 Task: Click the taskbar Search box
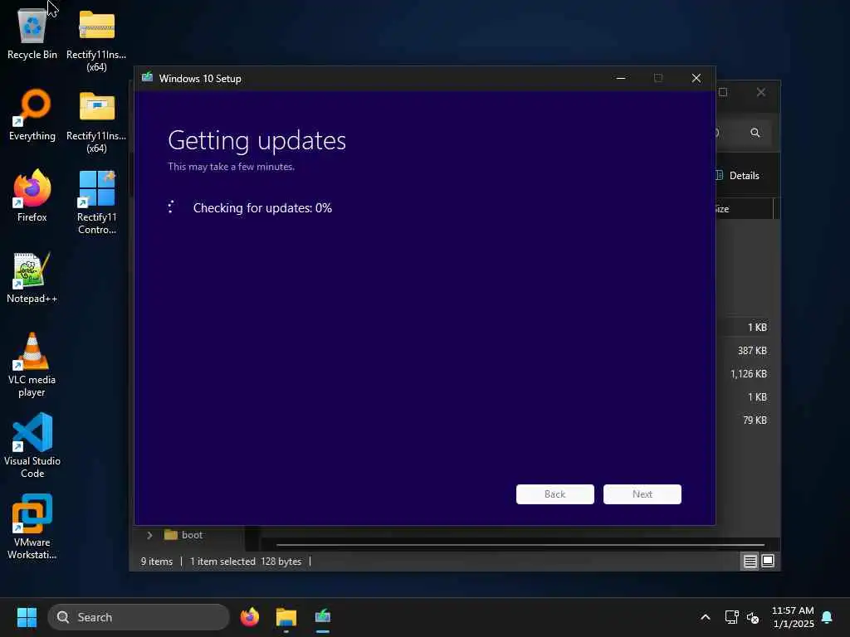tap(139, 617)
